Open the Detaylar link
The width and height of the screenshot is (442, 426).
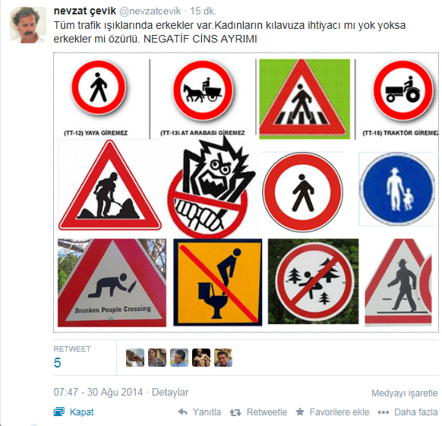[170, 392]
